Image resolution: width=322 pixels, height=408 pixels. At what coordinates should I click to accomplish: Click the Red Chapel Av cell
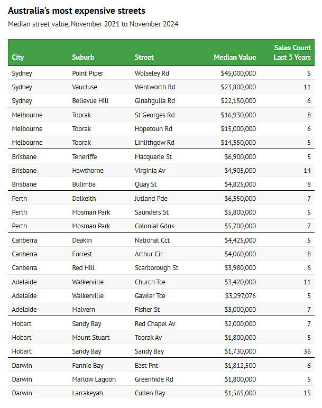pyautogui.click(x=155, y=323)
